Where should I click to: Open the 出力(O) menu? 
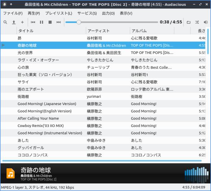(x=108, y=13)
